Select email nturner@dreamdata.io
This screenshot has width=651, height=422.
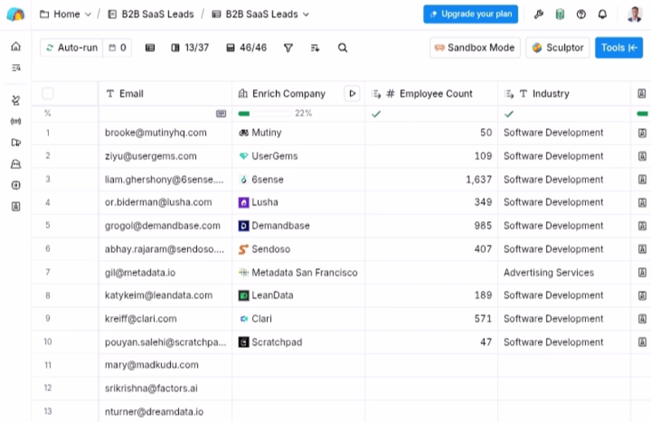coord(154,411)
